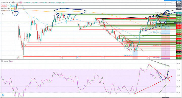Viewport: 182px width, 98px height.
Task: Click the red sell price button 5556.5
Action: 4,5
